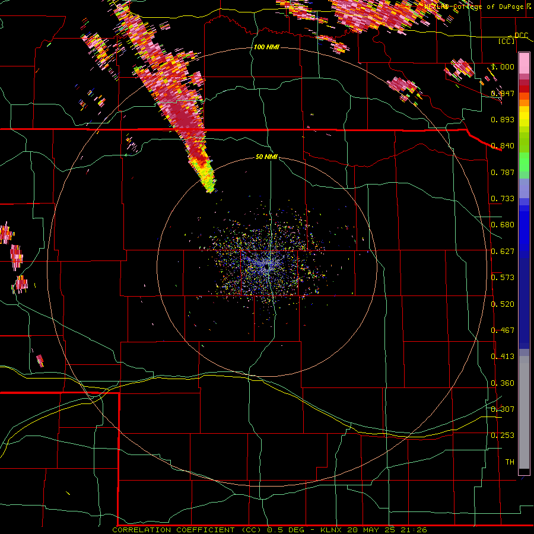Click the '[CC]' legend header

(x=507, y=41)
